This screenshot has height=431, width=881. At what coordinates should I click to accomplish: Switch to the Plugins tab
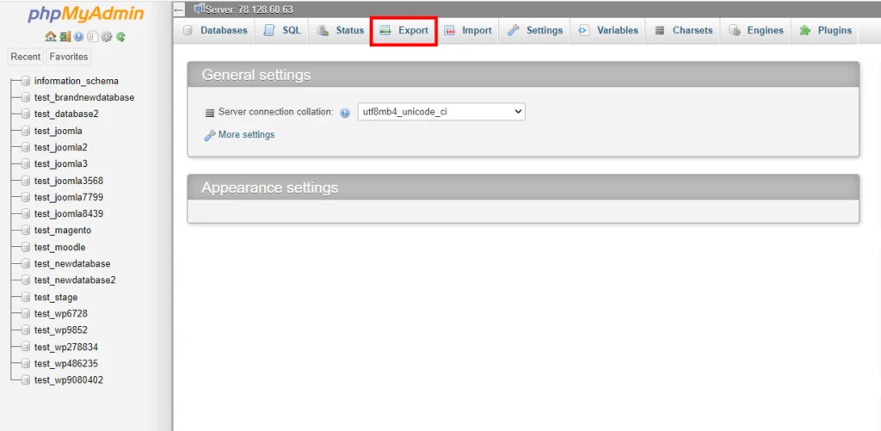(x=825, y=30)
